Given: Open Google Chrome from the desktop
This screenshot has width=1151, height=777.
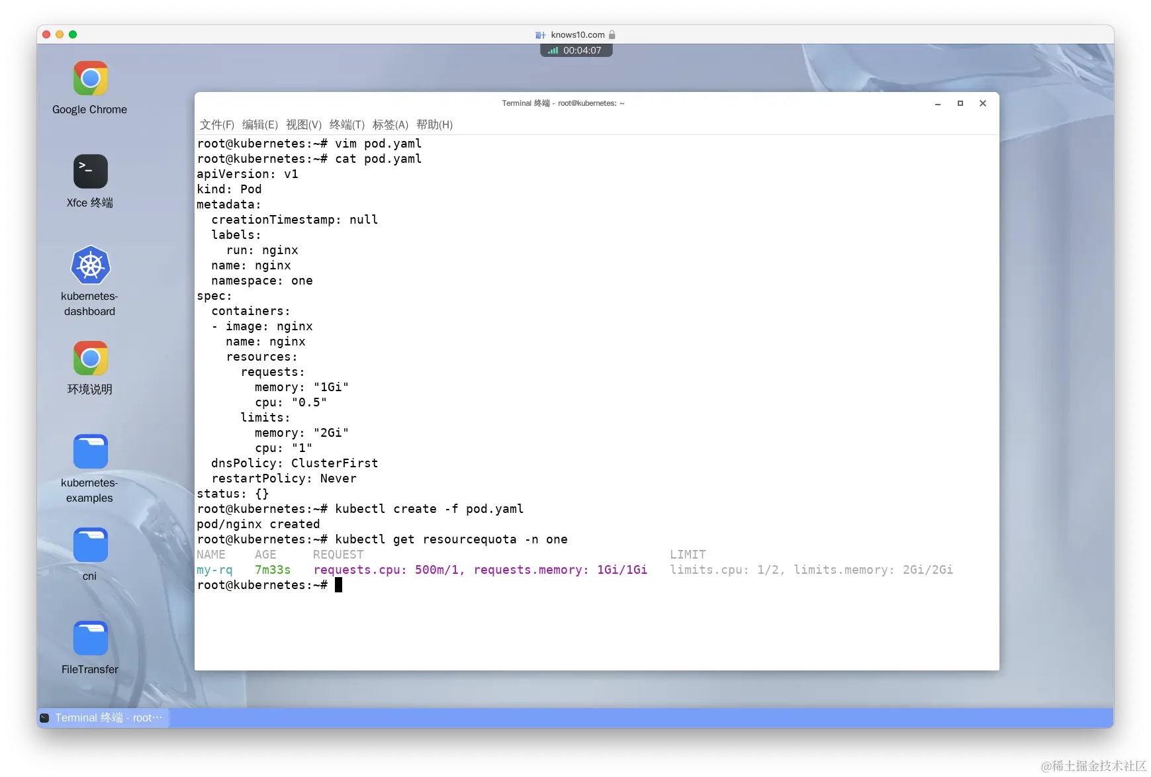Looking at the screenshot, I should [x=89, y=78].
